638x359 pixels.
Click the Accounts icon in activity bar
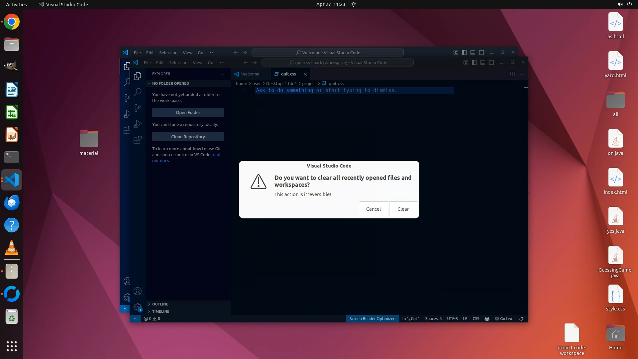click(138, 291)
